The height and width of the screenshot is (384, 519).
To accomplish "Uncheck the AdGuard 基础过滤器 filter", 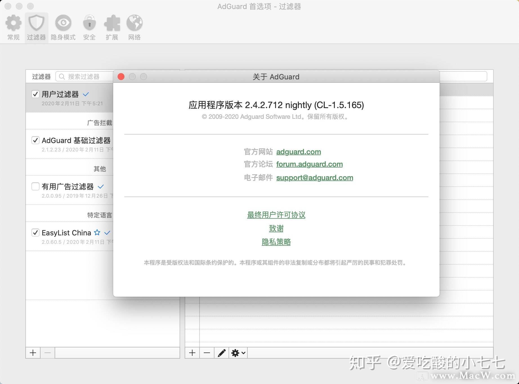I will tap(35, 140).
